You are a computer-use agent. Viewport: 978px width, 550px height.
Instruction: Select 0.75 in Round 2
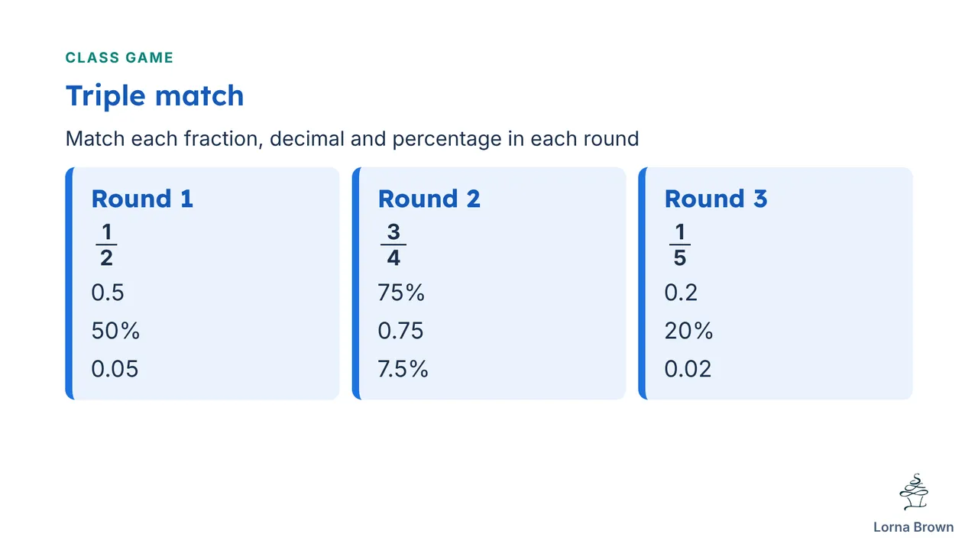tap(401, 331)
